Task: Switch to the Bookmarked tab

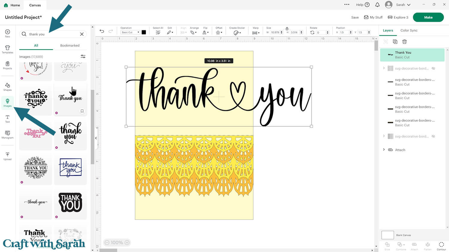Action: [x=70, y=45]
